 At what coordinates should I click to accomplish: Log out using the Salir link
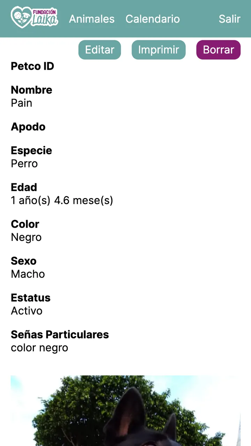click(229, 19)
